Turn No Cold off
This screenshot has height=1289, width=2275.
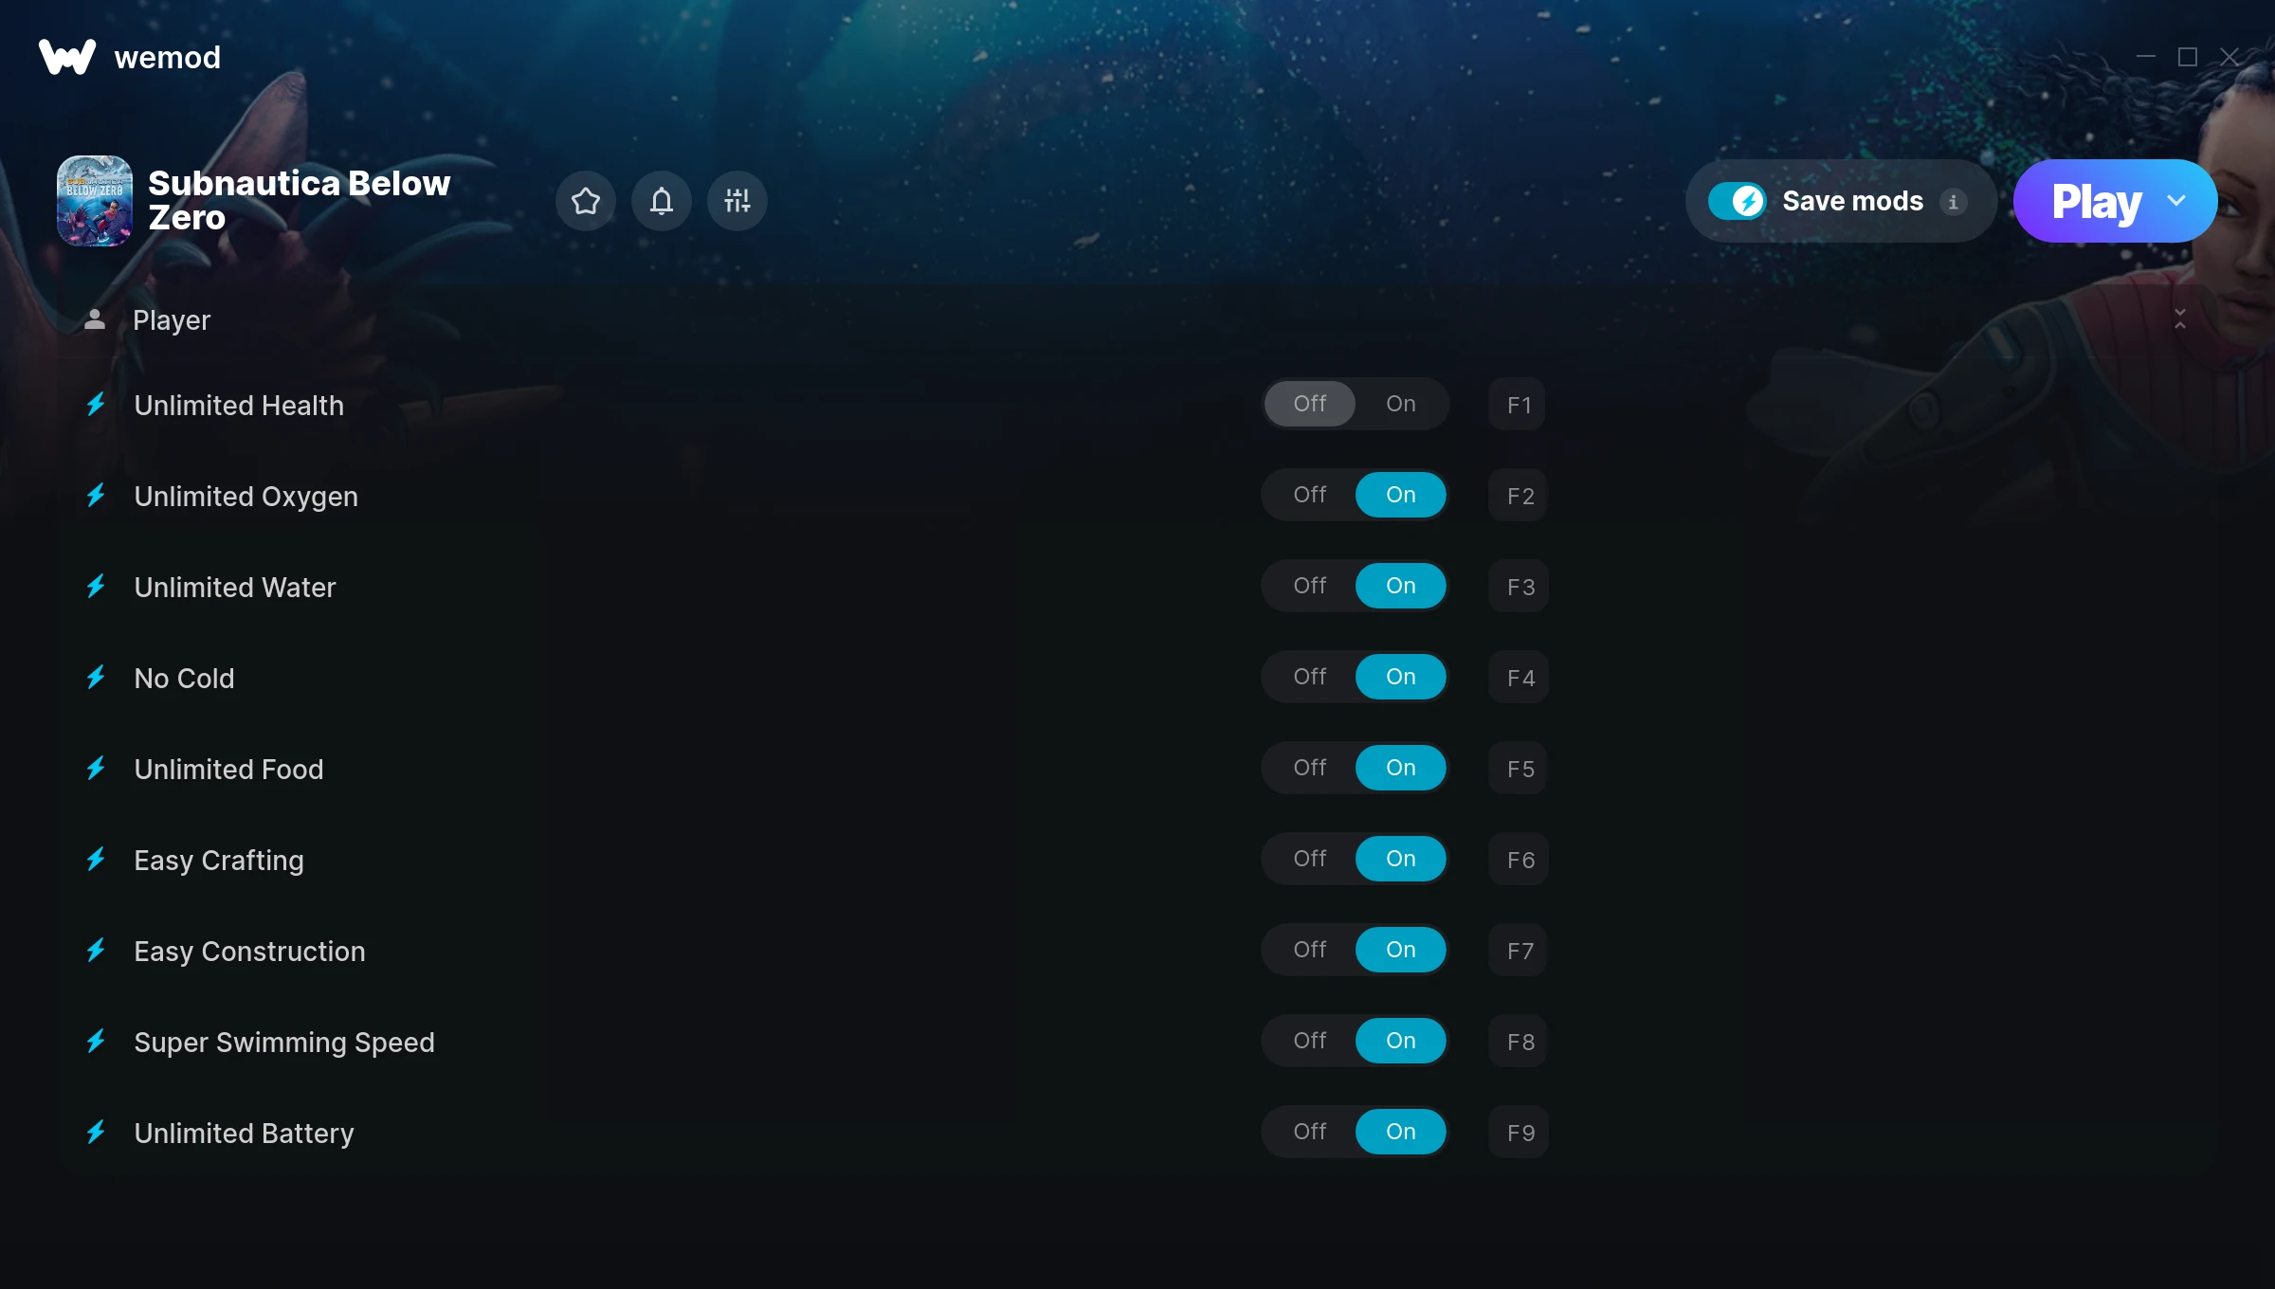(1310, 677)
